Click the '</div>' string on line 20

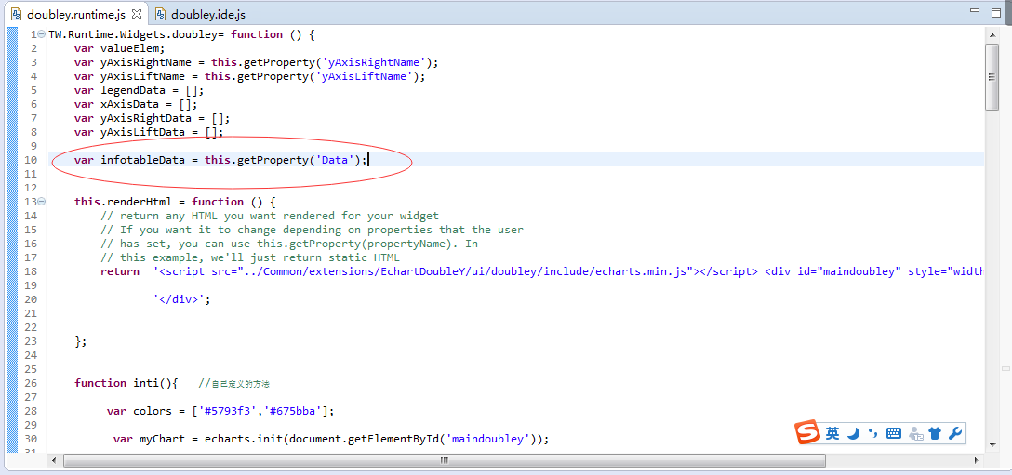tap(179, 298)
